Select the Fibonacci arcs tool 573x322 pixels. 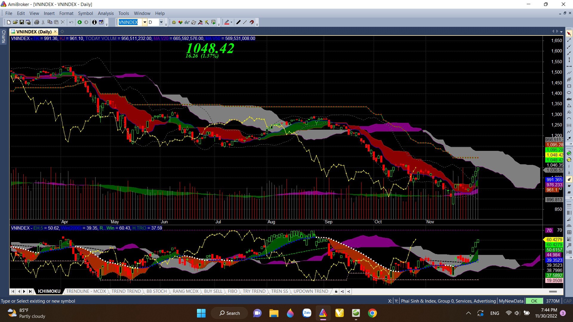coord(569,226)
